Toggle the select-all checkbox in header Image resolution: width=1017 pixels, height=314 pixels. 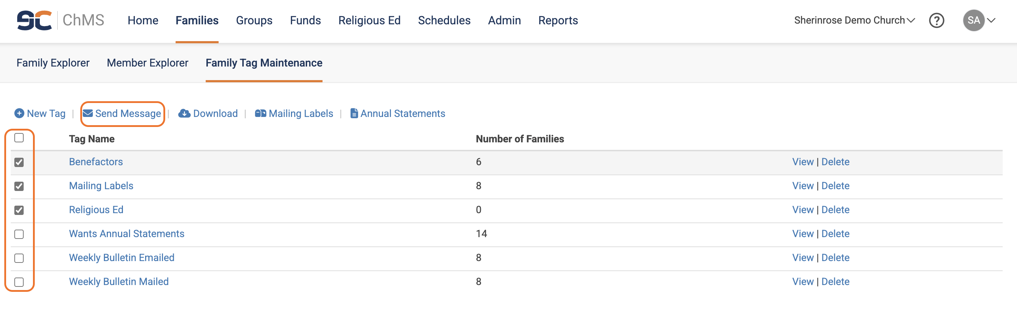[x=19, y=138]
